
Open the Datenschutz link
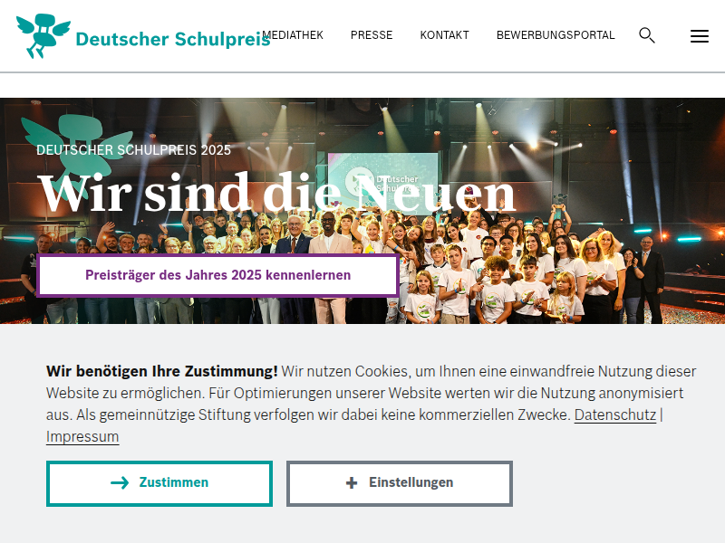(x=615, y=414)
